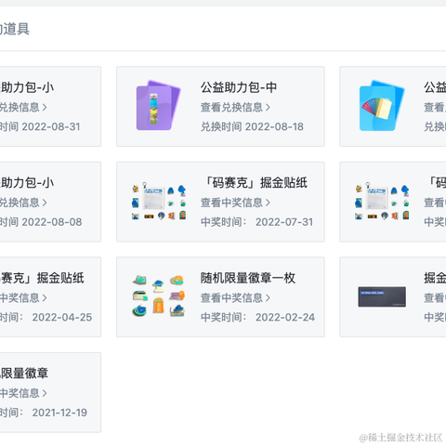This screenshot has width=446, height=446.
Task: Click 中奖时间 2022-07-31 text
Action: coord(257,222)
